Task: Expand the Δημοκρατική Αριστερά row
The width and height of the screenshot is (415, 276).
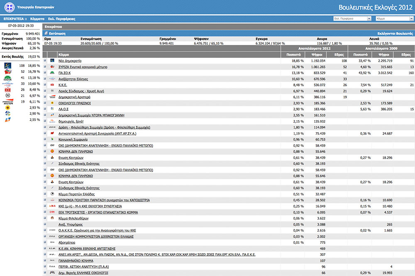Action: 45,97
